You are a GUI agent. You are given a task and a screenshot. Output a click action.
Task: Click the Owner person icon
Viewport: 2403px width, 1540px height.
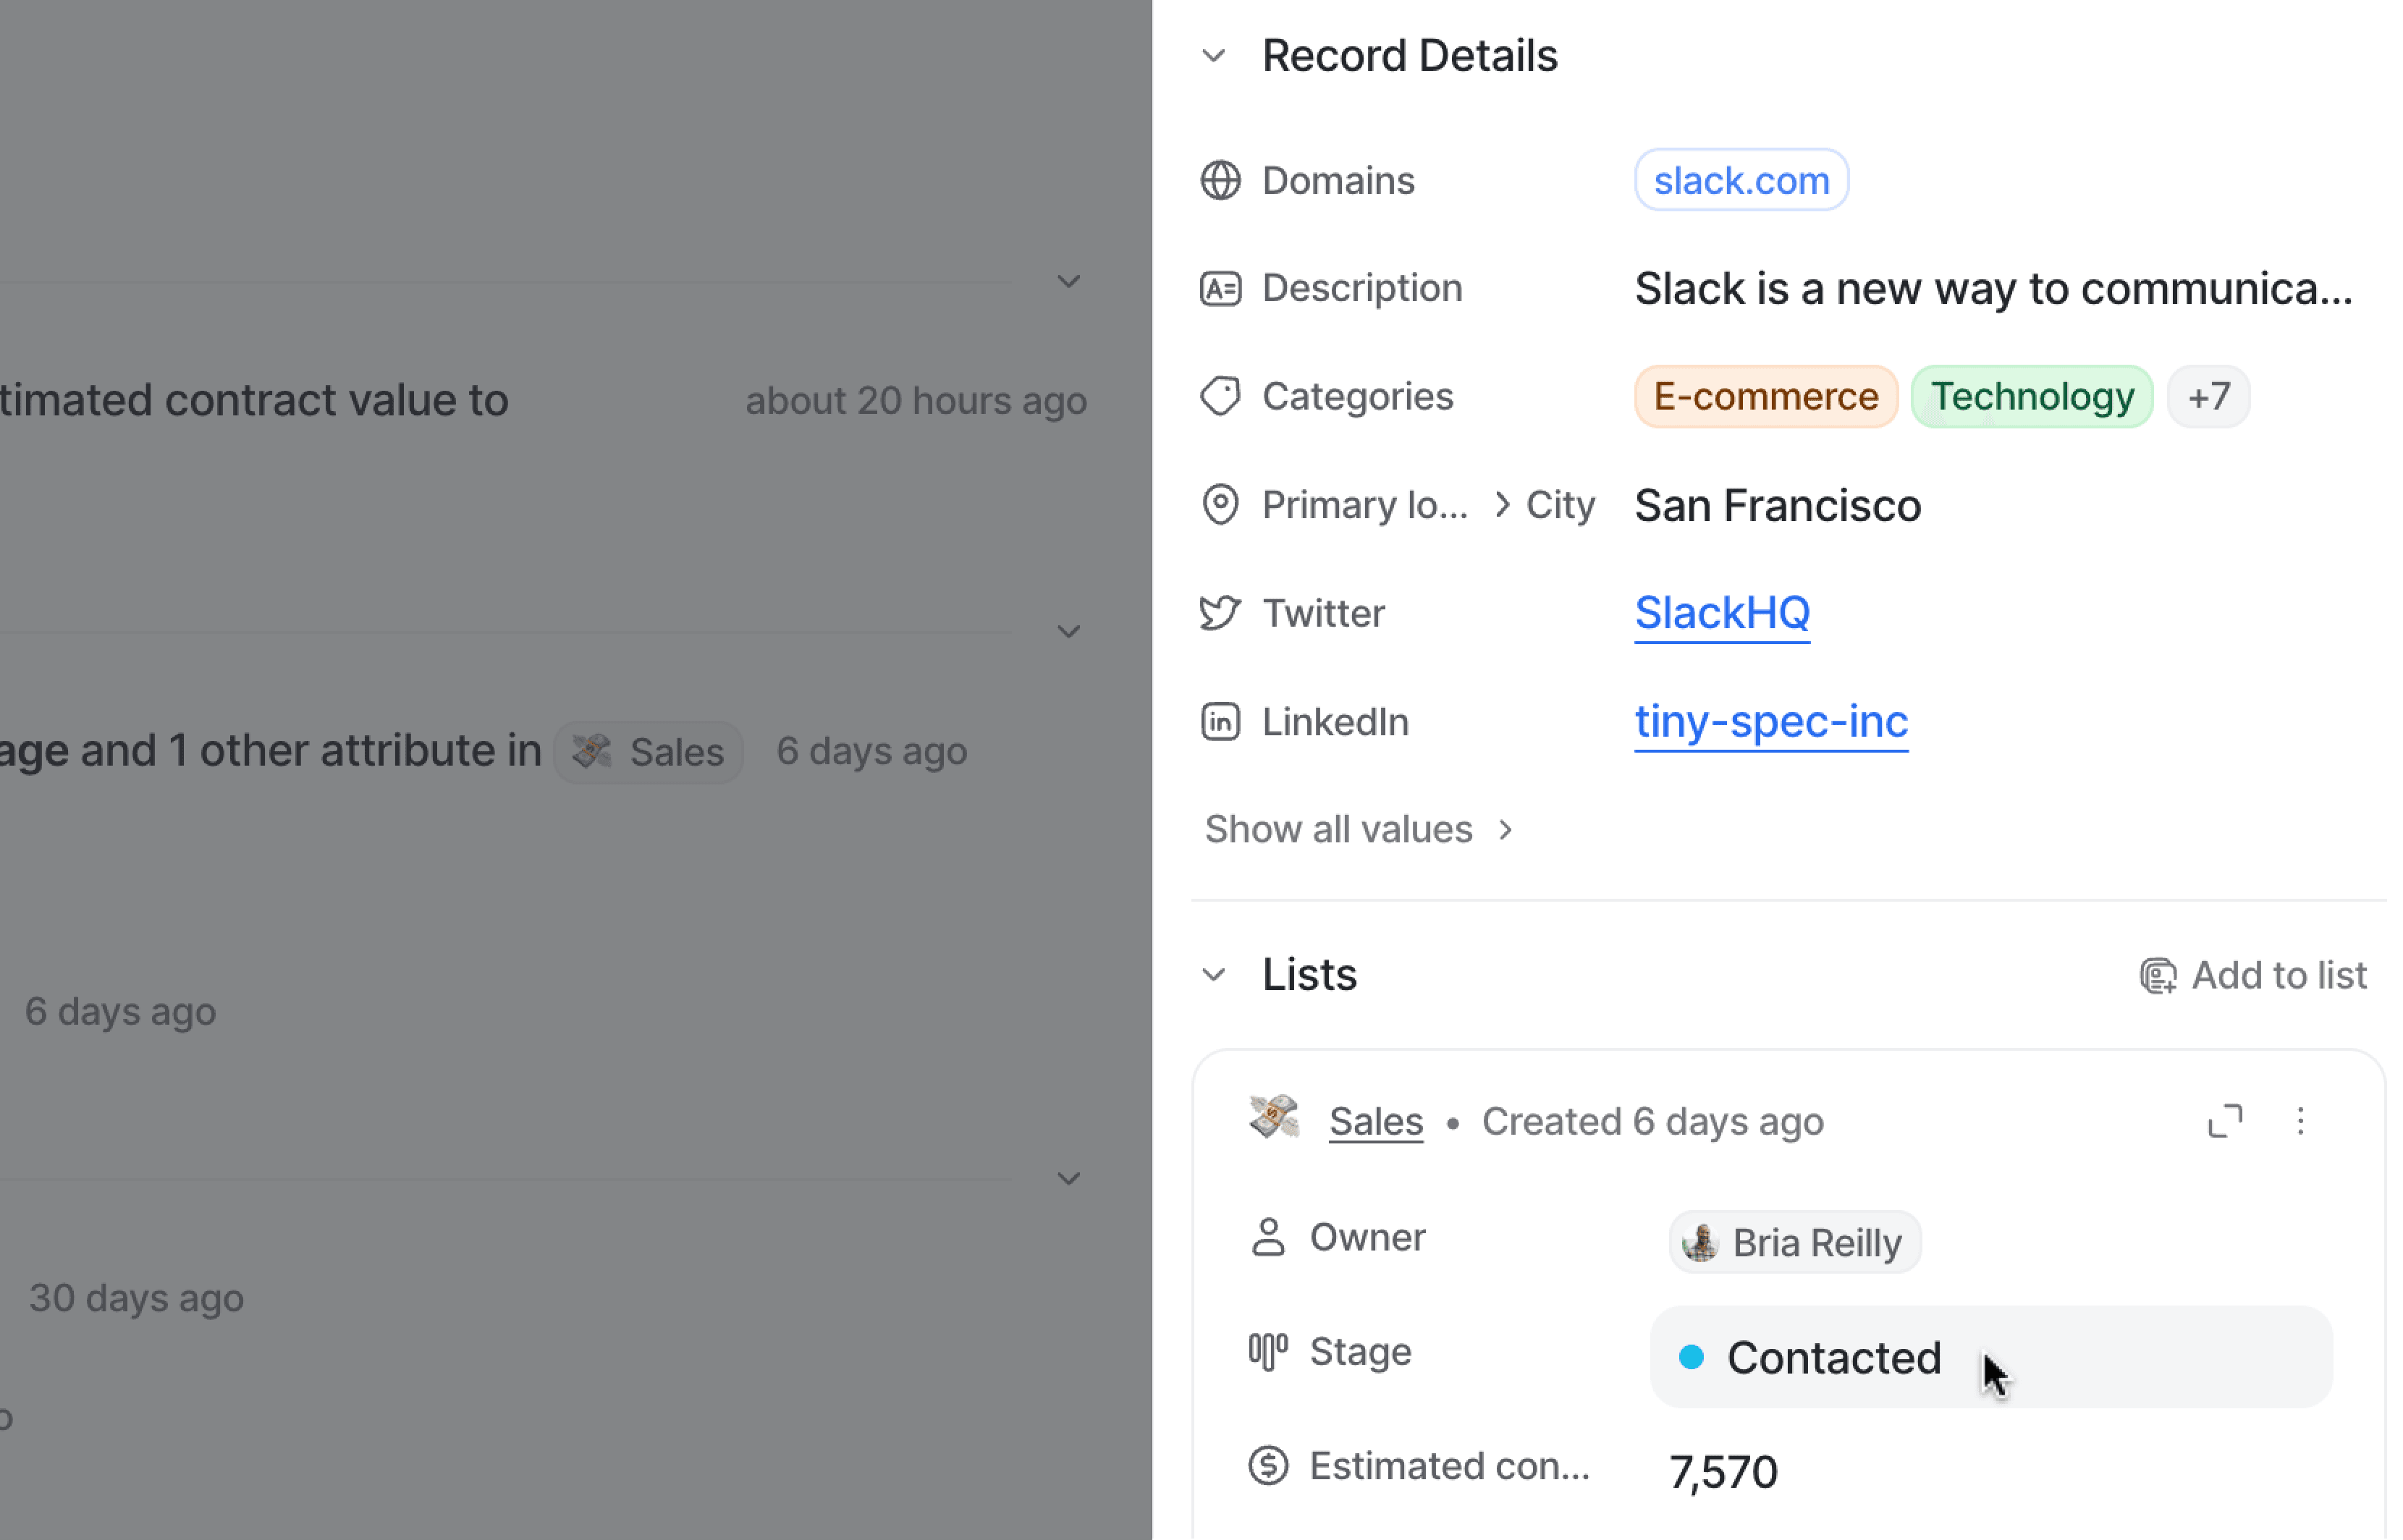pyautogui.click(x=1268, y=1238)
